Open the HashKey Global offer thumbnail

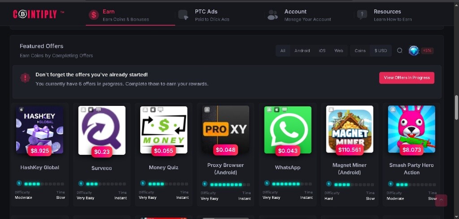click(39, 130)
